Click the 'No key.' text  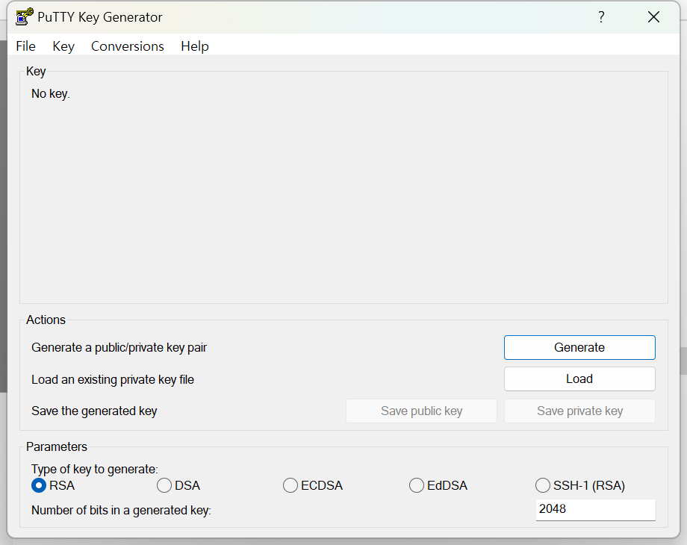point(50,94)
